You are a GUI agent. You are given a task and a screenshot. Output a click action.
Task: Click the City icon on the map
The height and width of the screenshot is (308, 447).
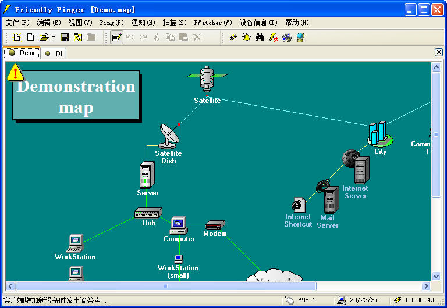[x=379, y=134]
